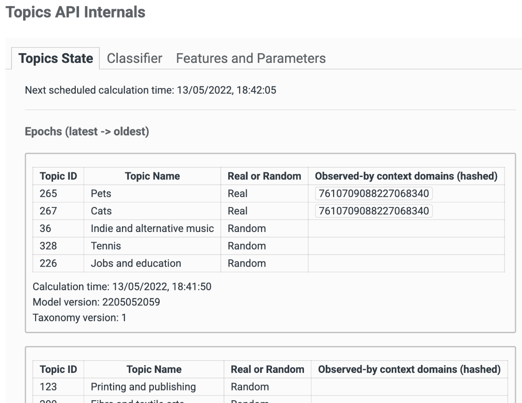Click the Taxonomy version: 1 line
Screen dimensions: 522x403
coord(79,318)
